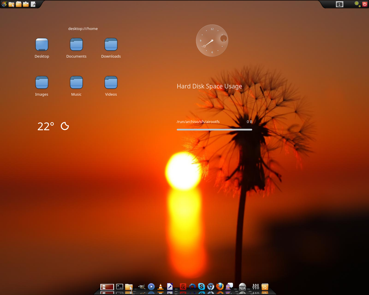This screenshot has width=369, height=295.
Task: Open the file manager in the dock
Action: pyautogui.click(x=129, y=287)
